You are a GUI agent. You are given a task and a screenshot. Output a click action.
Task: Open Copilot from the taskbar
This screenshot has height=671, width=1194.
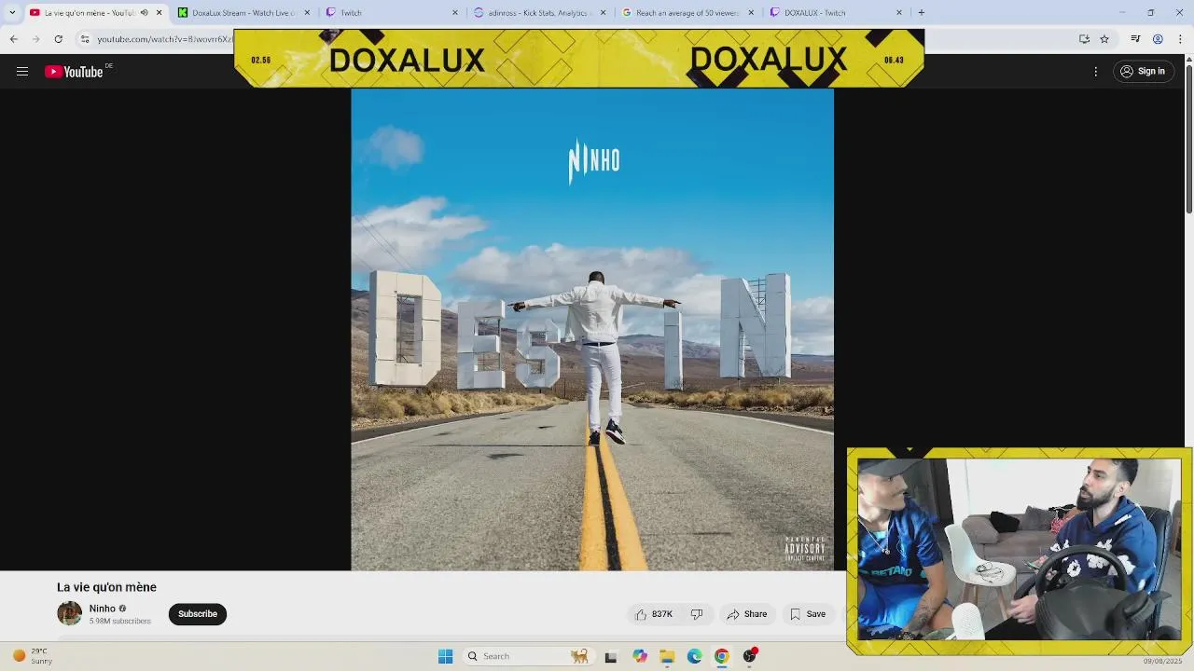640,656
